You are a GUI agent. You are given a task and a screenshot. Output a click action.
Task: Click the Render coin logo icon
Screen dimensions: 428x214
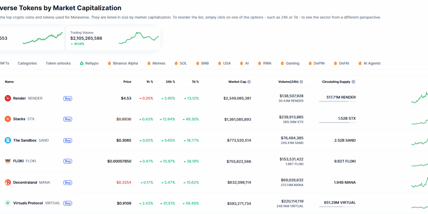(8, 98)
